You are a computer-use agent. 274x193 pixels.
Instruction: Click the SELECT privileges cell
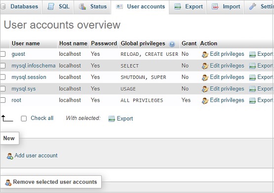(130, 66)
